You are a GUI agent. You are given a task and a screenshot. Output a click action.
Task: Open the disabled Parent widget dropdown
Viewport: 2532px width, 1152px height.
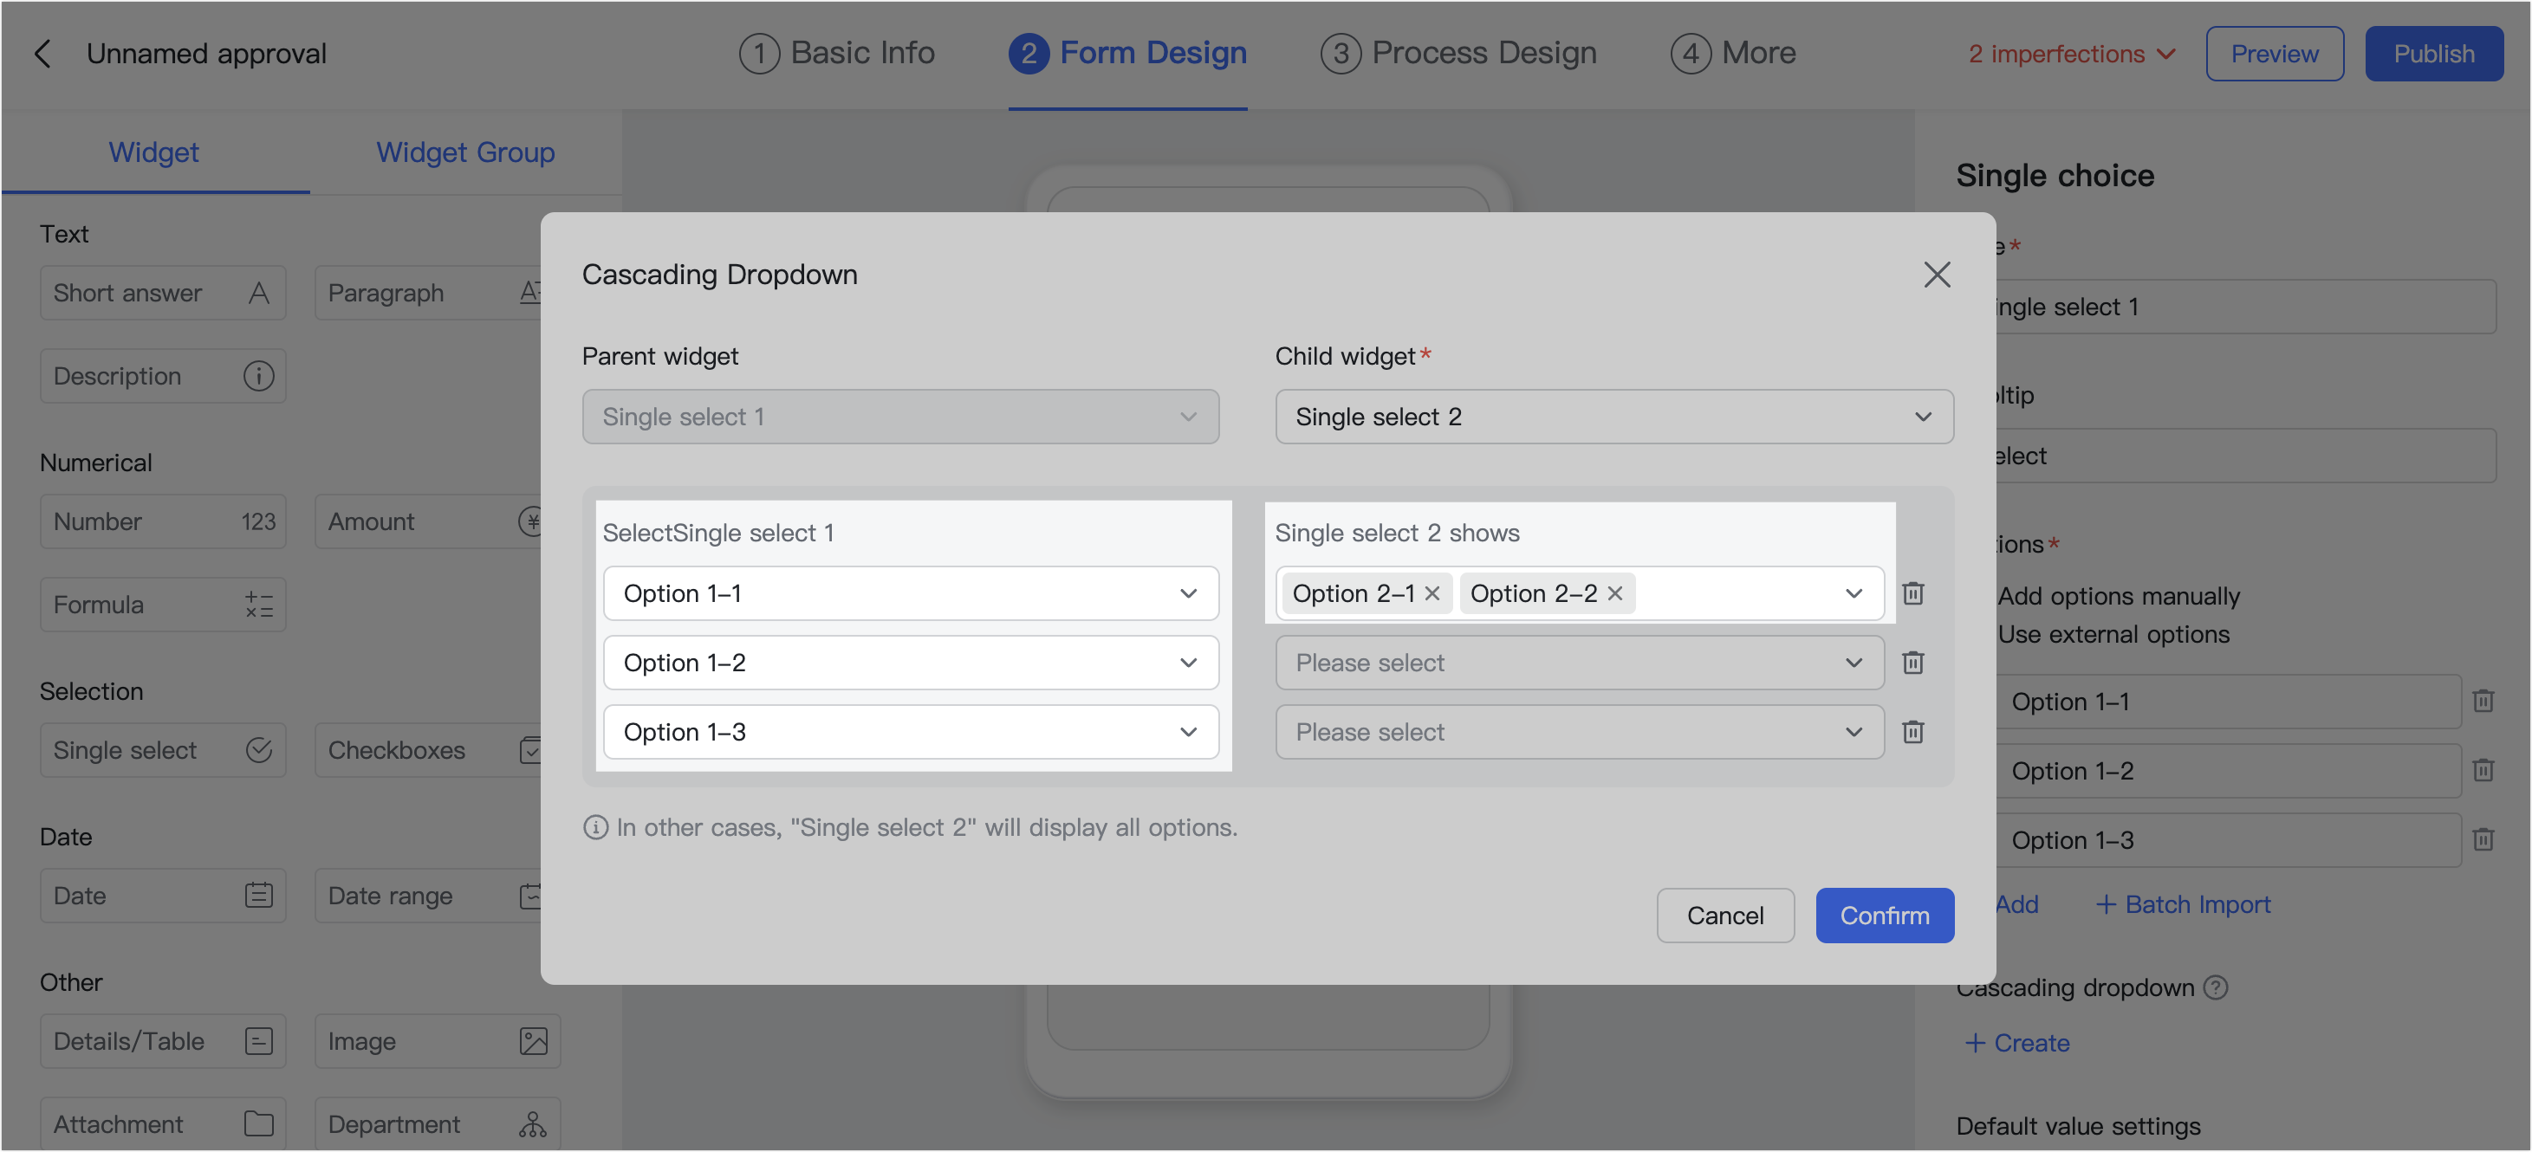coord(900,417)
